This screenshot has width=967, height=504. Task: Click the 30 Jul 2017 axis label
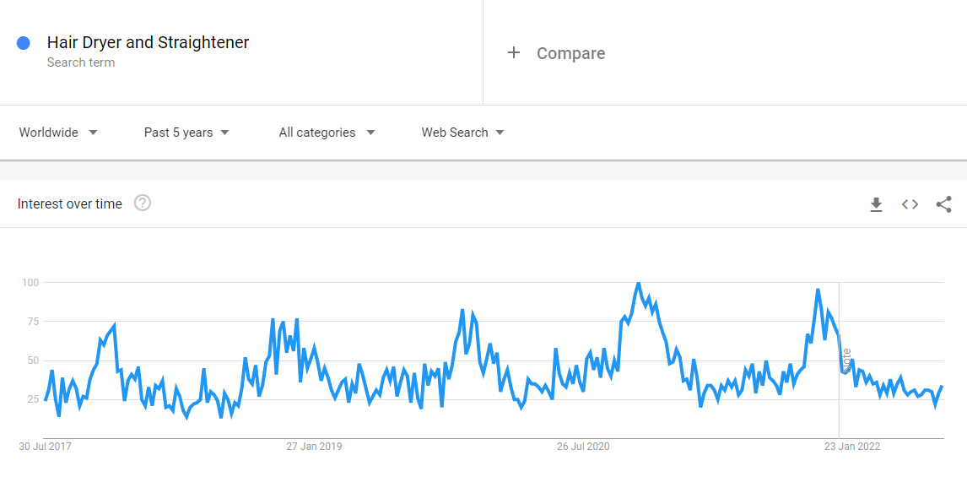45,447
